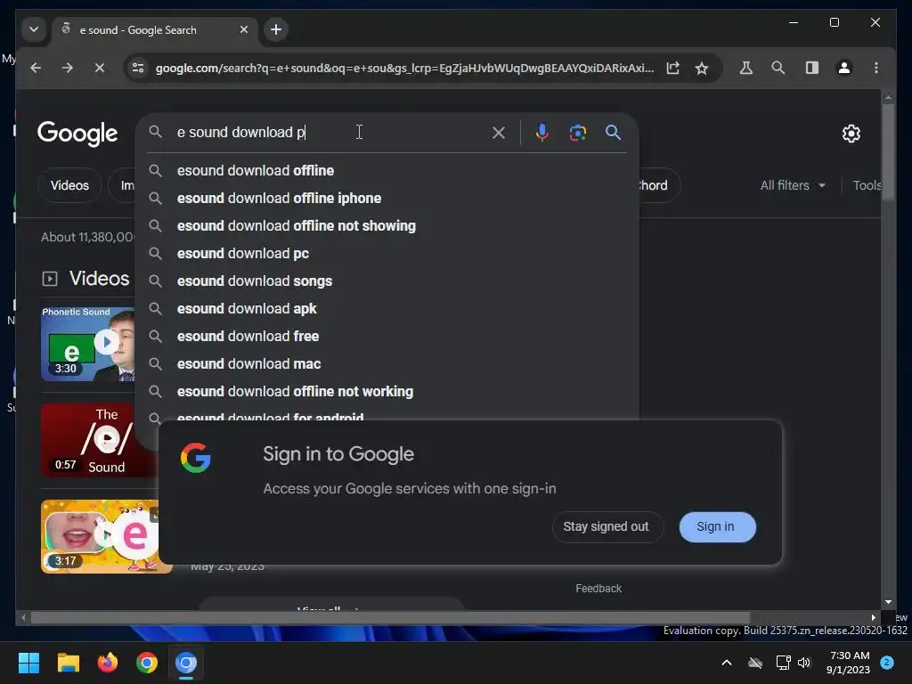
Task: Click Stay signed out
Action: click(x=606, y=527)
